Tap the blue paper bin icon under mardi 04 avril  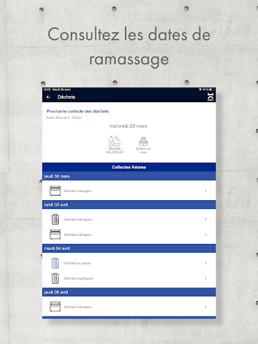coord(55,263)
